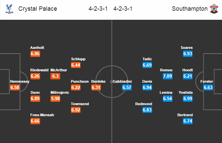The width and height of the screenshot is (222, 143).
Task: Click Davis's 6.94 rating badge
Action: [x=147, y=87]
